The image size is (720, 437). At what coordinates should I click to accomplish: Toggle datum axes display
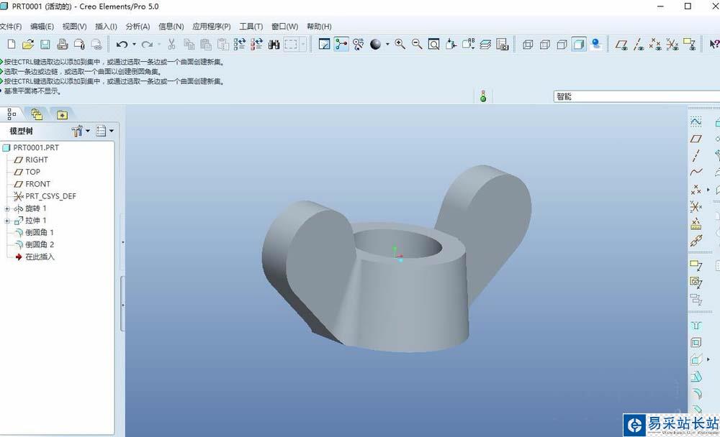[639, 45]
